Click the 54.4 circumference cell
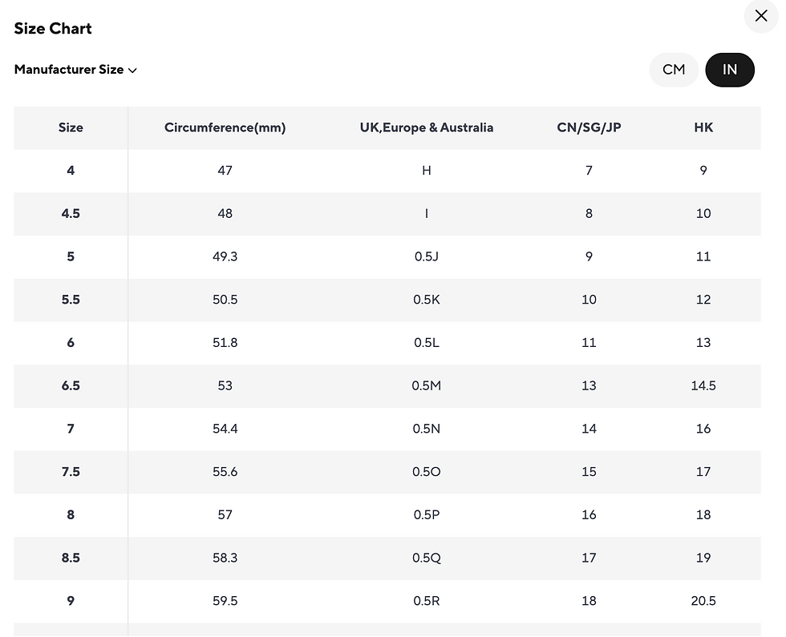This screenshot has width=786, height=637. (225, 429)
